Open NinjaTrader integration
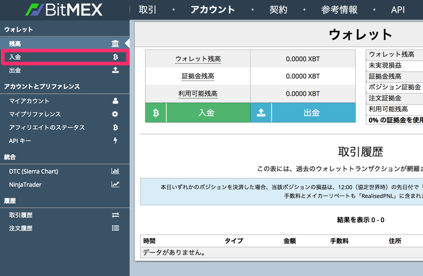423x276 pixels. pos(65,184)
